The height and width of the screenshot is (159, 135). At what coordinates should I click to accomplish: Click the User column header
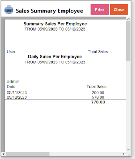(x=11, y=52)
